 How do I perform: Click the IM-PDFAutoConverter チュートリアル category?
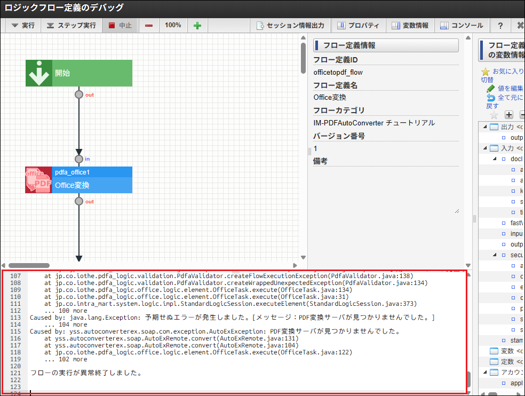[x=374, y=123]
